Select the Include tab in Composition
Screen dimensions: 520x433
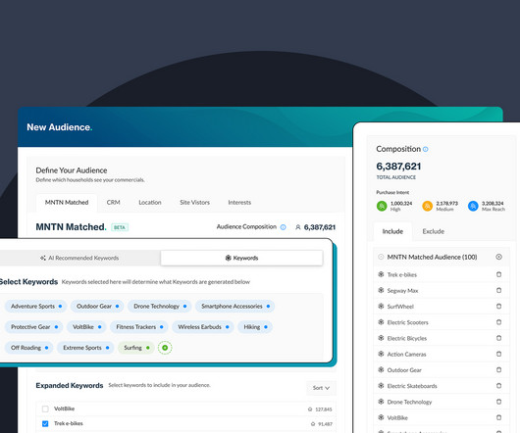(392, 231)
